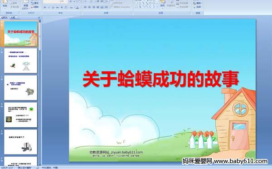Select the Format Painter brush
The image size is (272, 169).
(15, 7)
